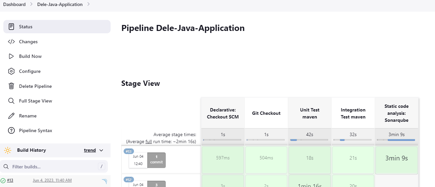Open the trend link in Build History
This screenshot has height=187, width=435.
(x=90, y=150)
